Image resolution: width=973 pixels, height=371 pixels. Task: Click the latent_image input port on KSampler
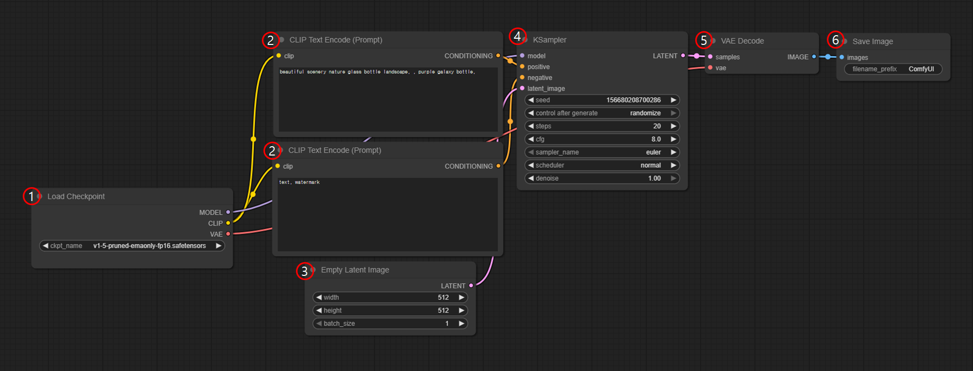pyautogui.click(x=522, y=88)
